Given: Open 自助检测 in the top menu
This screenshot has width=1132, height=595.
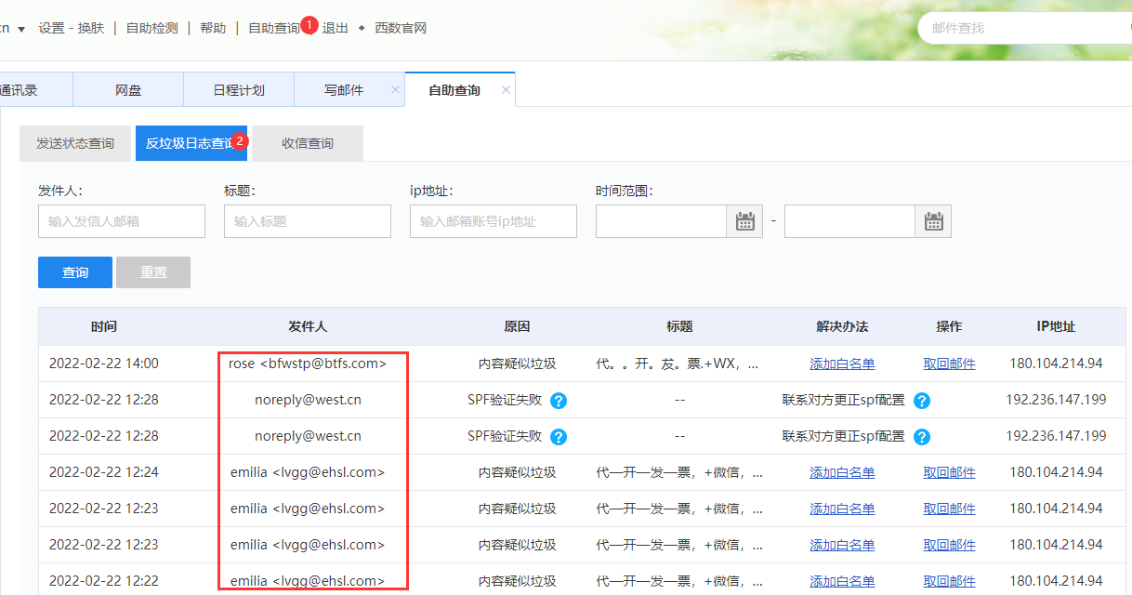Looking at the screenshot, I should click(x=151, y=28).
